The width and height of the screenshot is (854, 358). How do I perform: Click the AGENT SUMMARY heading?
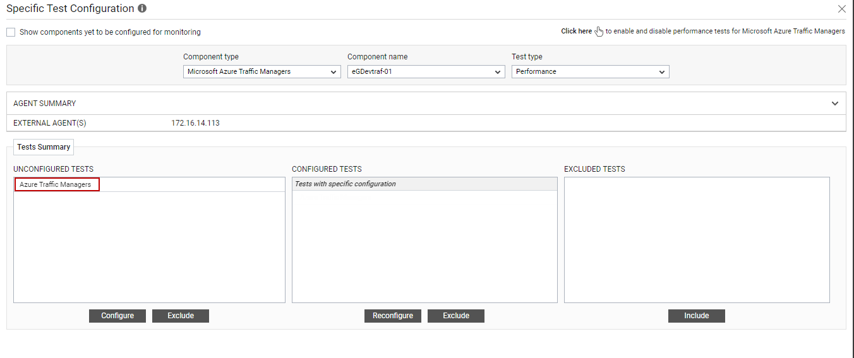45,104
